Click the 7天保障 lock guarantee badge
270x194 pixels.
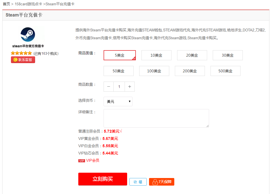[162, 182]
